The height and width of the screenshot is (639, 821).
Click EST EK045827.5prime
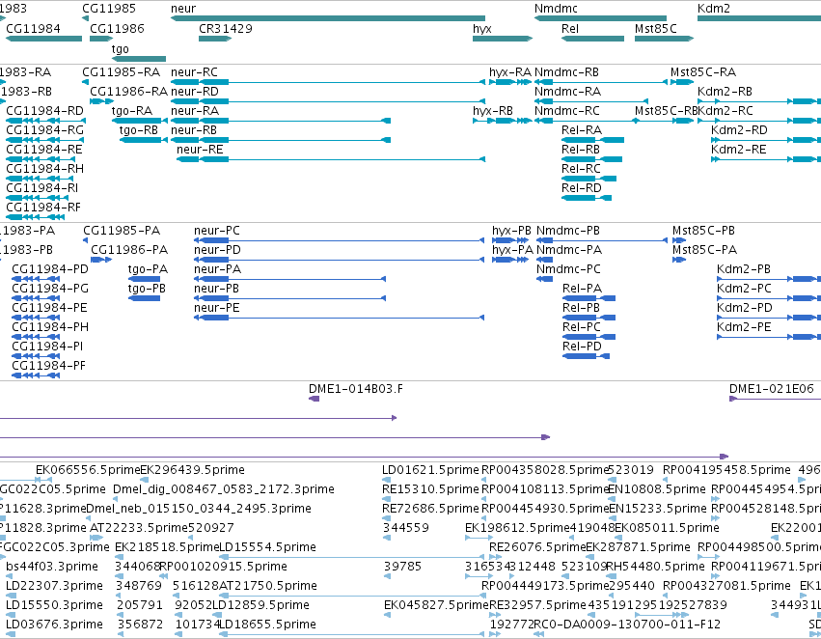387,615
